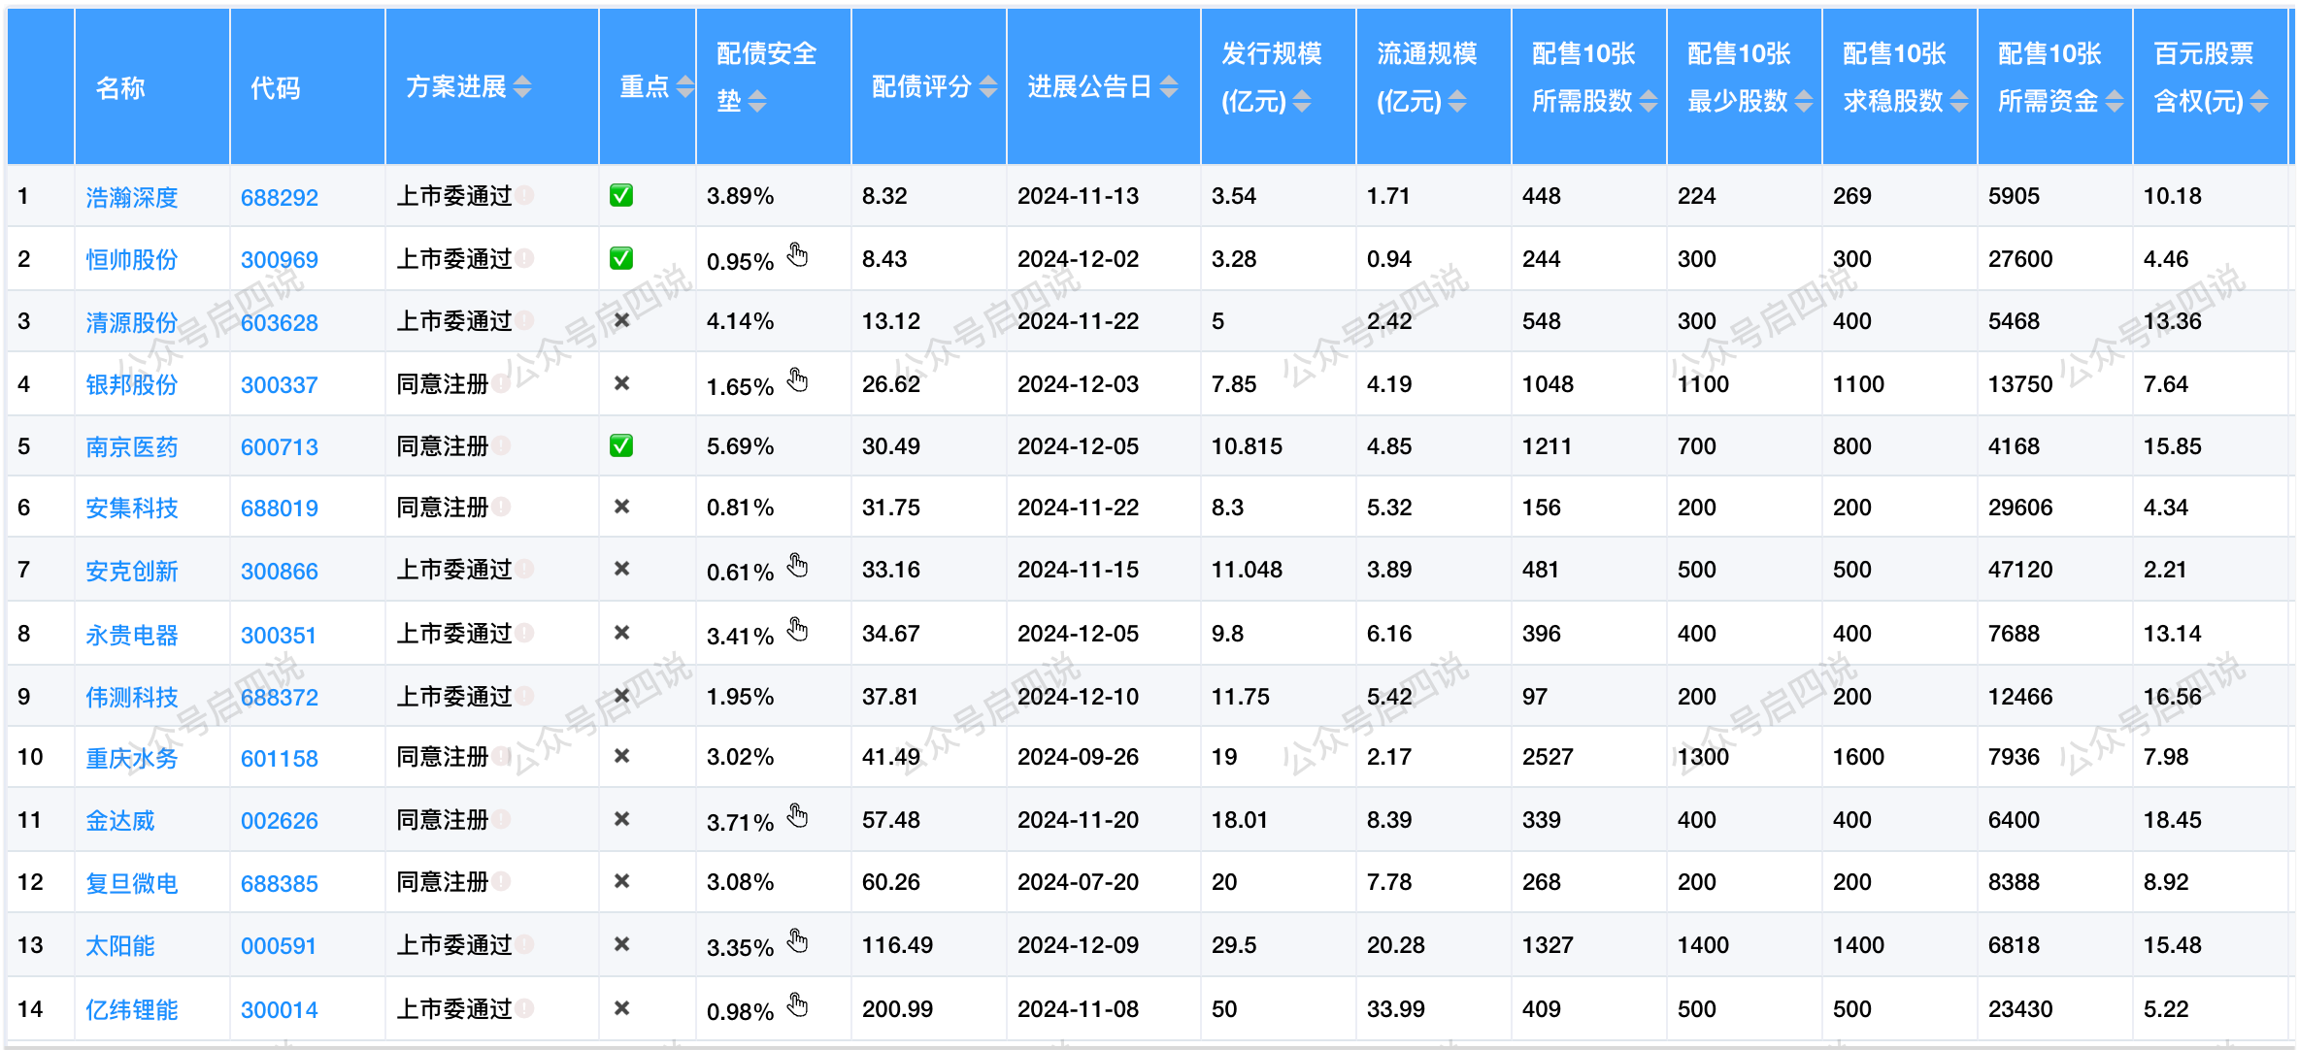Click hand icon beside 银邦股份 1.65%
The height and width of the screenshot is (1050, 2299).
(797, 380)
